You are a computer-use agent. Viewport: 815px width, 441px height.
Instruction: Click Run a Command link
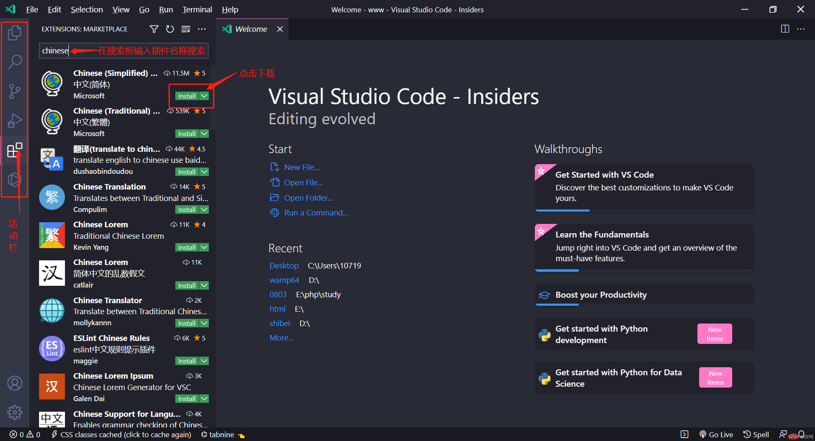[x=316, y=212]
